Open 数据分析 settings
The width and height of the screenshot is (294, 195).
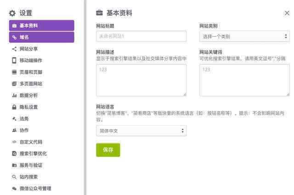[x=28, y=95]
